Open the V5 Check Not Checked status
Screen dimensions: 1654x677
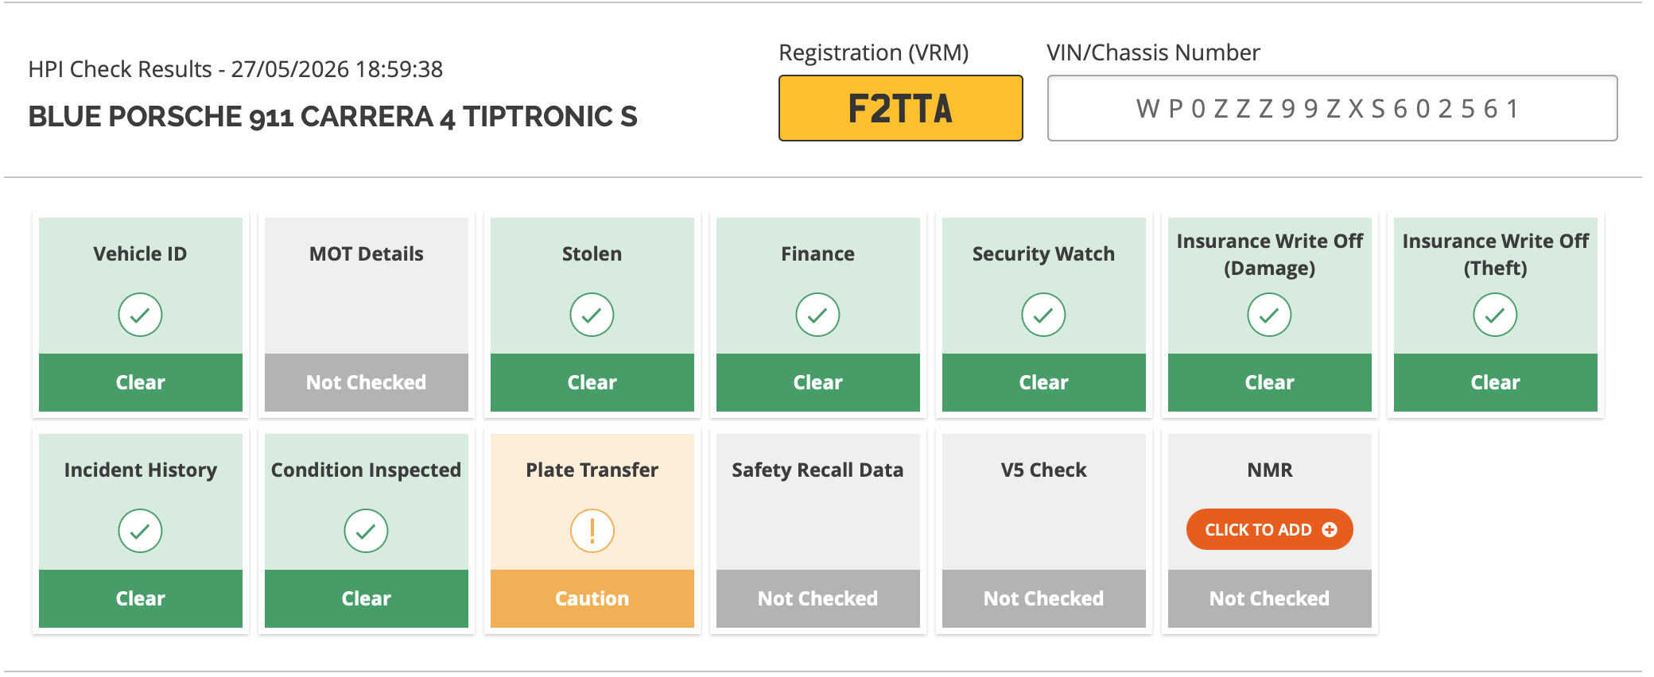tap(1044, 598)
